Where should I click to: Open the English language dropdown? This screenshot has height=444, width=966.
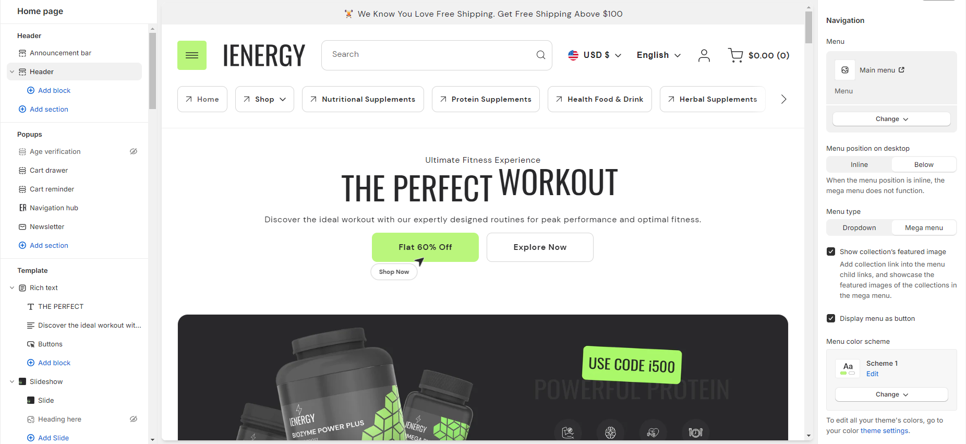coord(659,55)
